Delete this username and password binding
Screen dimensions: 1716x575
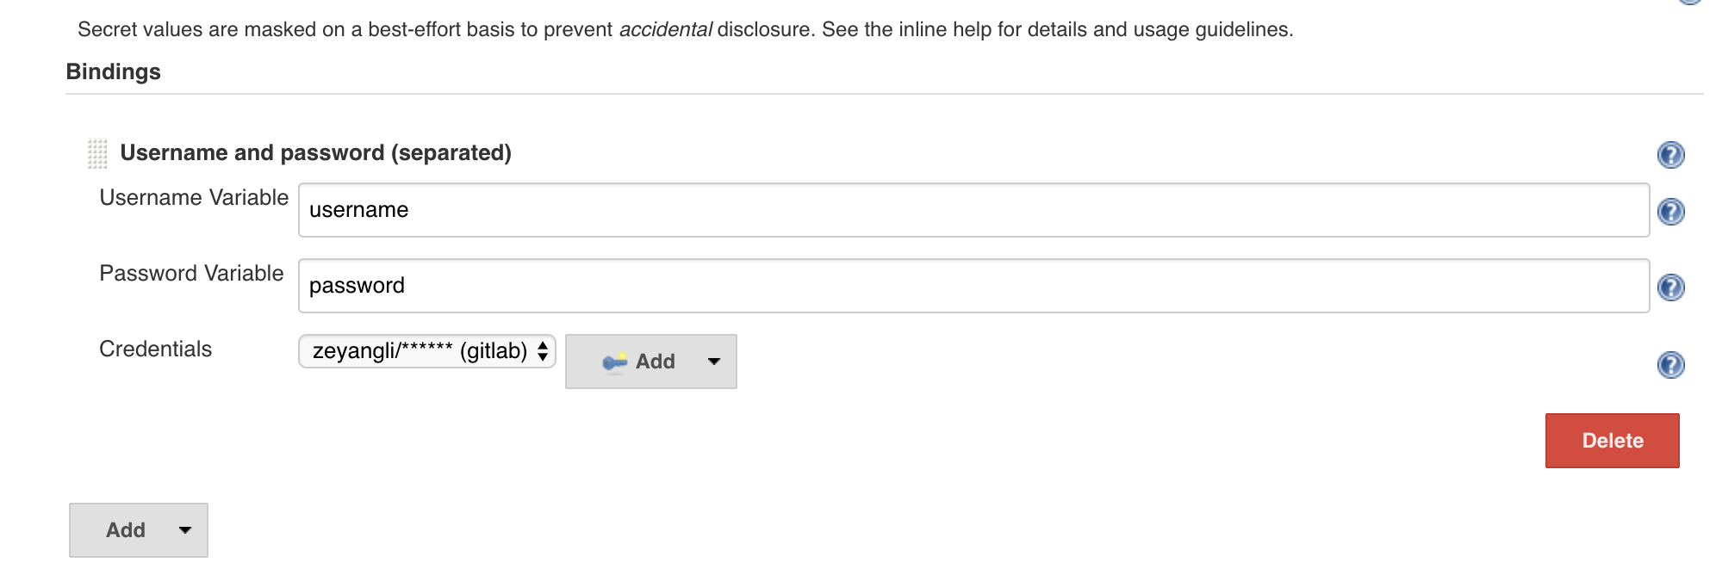pyautogui.click(x=1612, y=441)
